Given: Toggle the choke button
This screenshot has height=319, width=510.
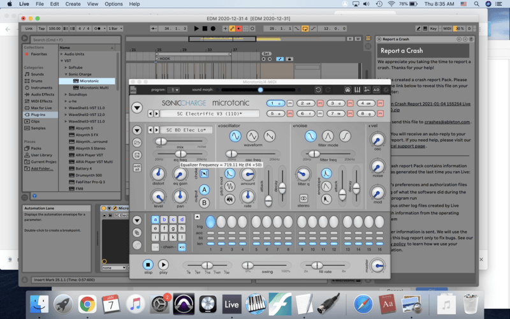Looking at the screenshot, I should [204, 174].
